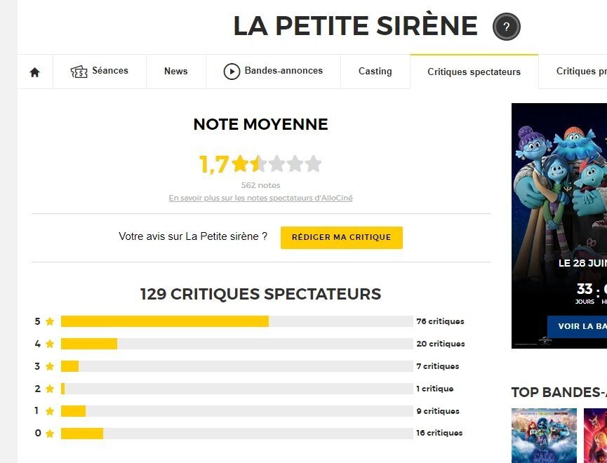Image resolution: width=607 pixels, height=463 pixels.
Task: Open the first Top Bandes-annonces thumbnail
Action: 544,436
